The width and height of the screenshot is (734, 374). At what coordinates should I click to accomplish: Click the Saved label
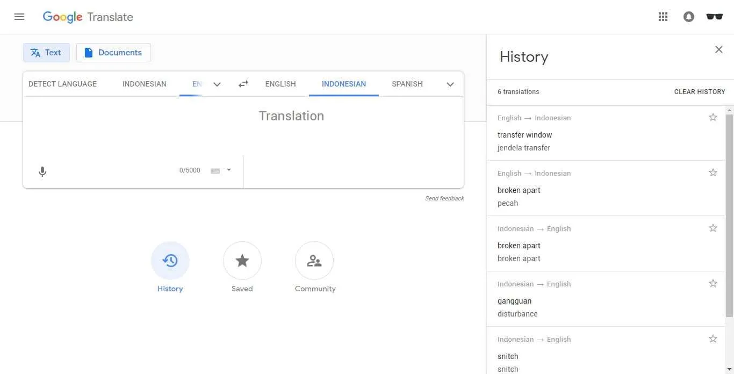pos(242,289)
